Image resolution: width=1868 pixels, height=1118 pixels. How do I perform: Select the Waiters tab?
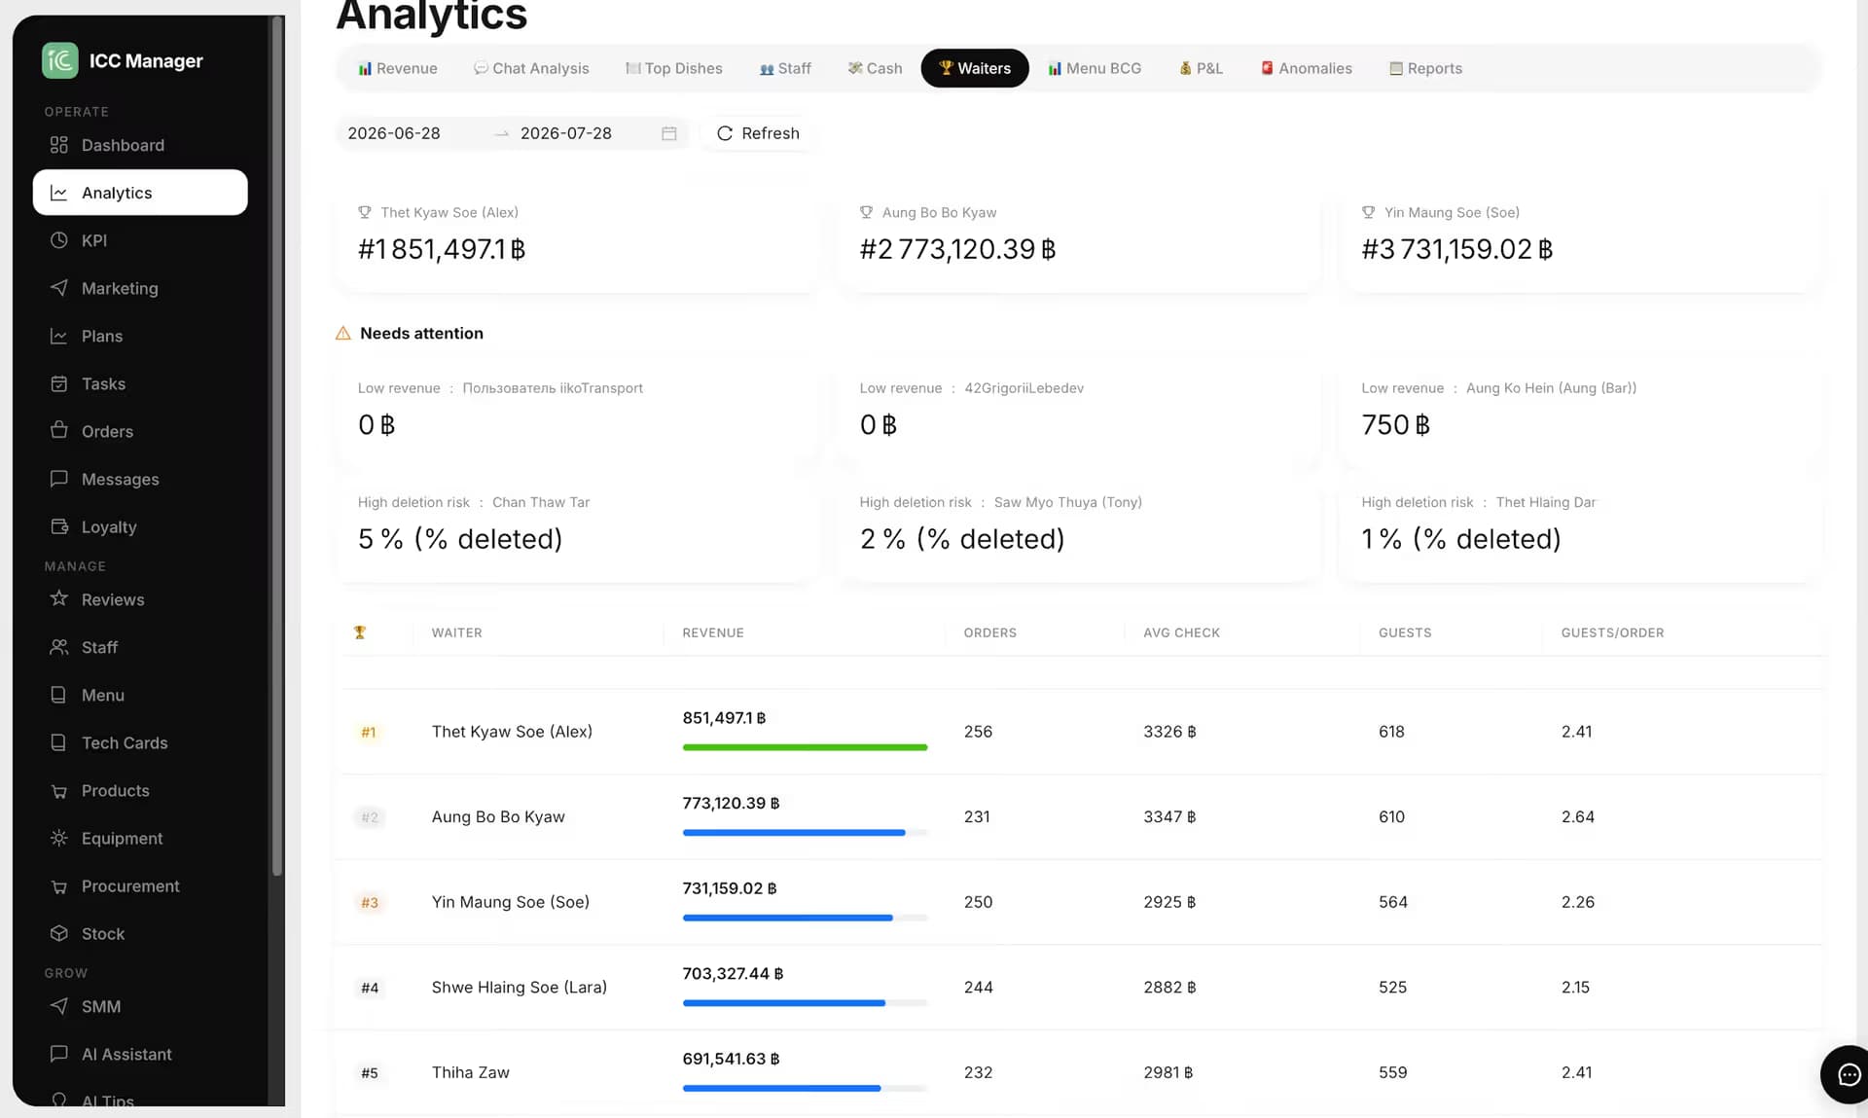point(975,68)
